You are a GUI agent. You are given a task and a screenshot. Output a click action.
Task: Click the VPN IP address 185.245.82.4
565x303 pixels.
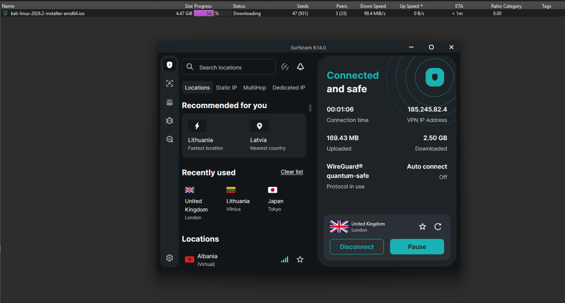[427, 109]
